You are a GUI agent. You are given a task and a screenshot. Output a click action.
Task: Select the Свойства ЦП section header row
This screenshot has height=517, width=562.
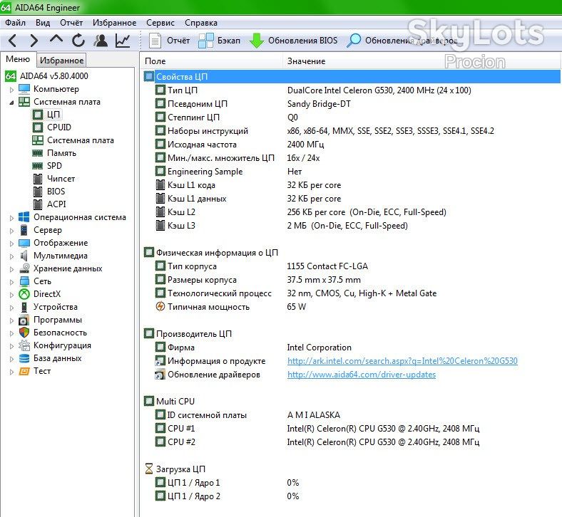pyautogui.click(x=351, y=77)
